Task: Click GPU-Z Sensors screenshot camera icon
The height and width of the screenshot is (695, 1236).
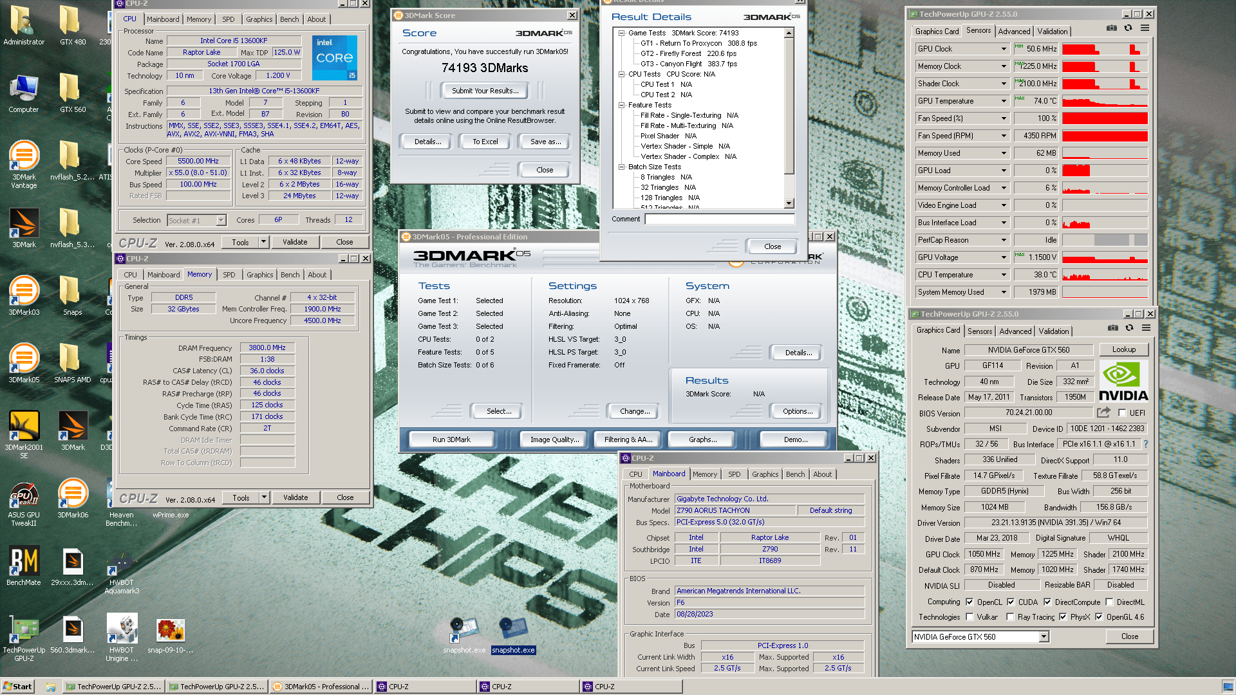Action: coord(1112,28)
